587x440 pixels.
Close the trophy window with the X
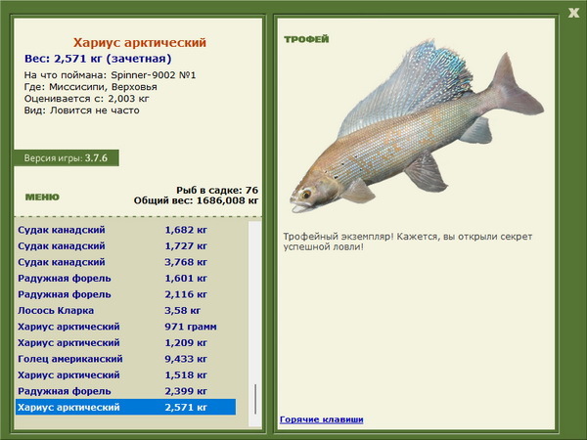pyautogui.click(x=573, y=13)
